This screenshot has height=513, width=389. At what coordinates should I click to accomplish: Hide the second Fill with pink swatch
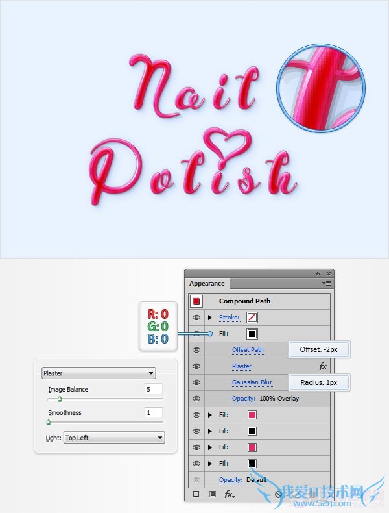click(x=196, y=415)
